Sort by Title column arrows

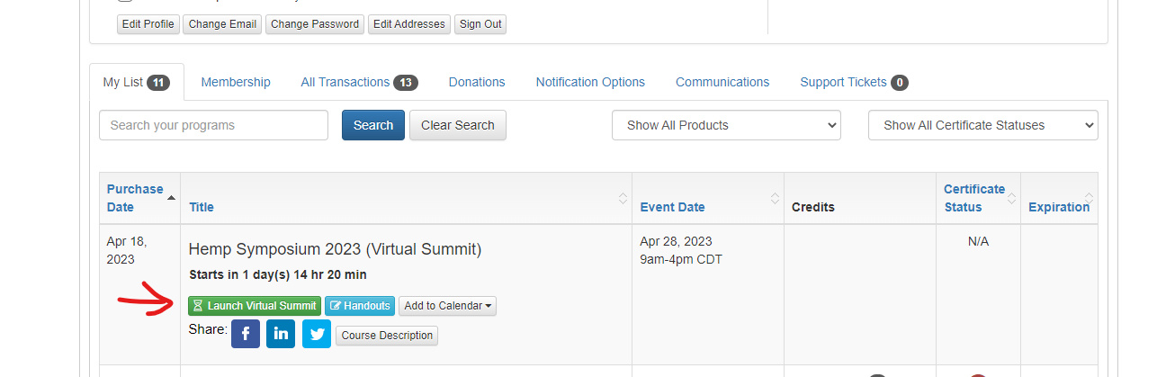click(623, 198)
